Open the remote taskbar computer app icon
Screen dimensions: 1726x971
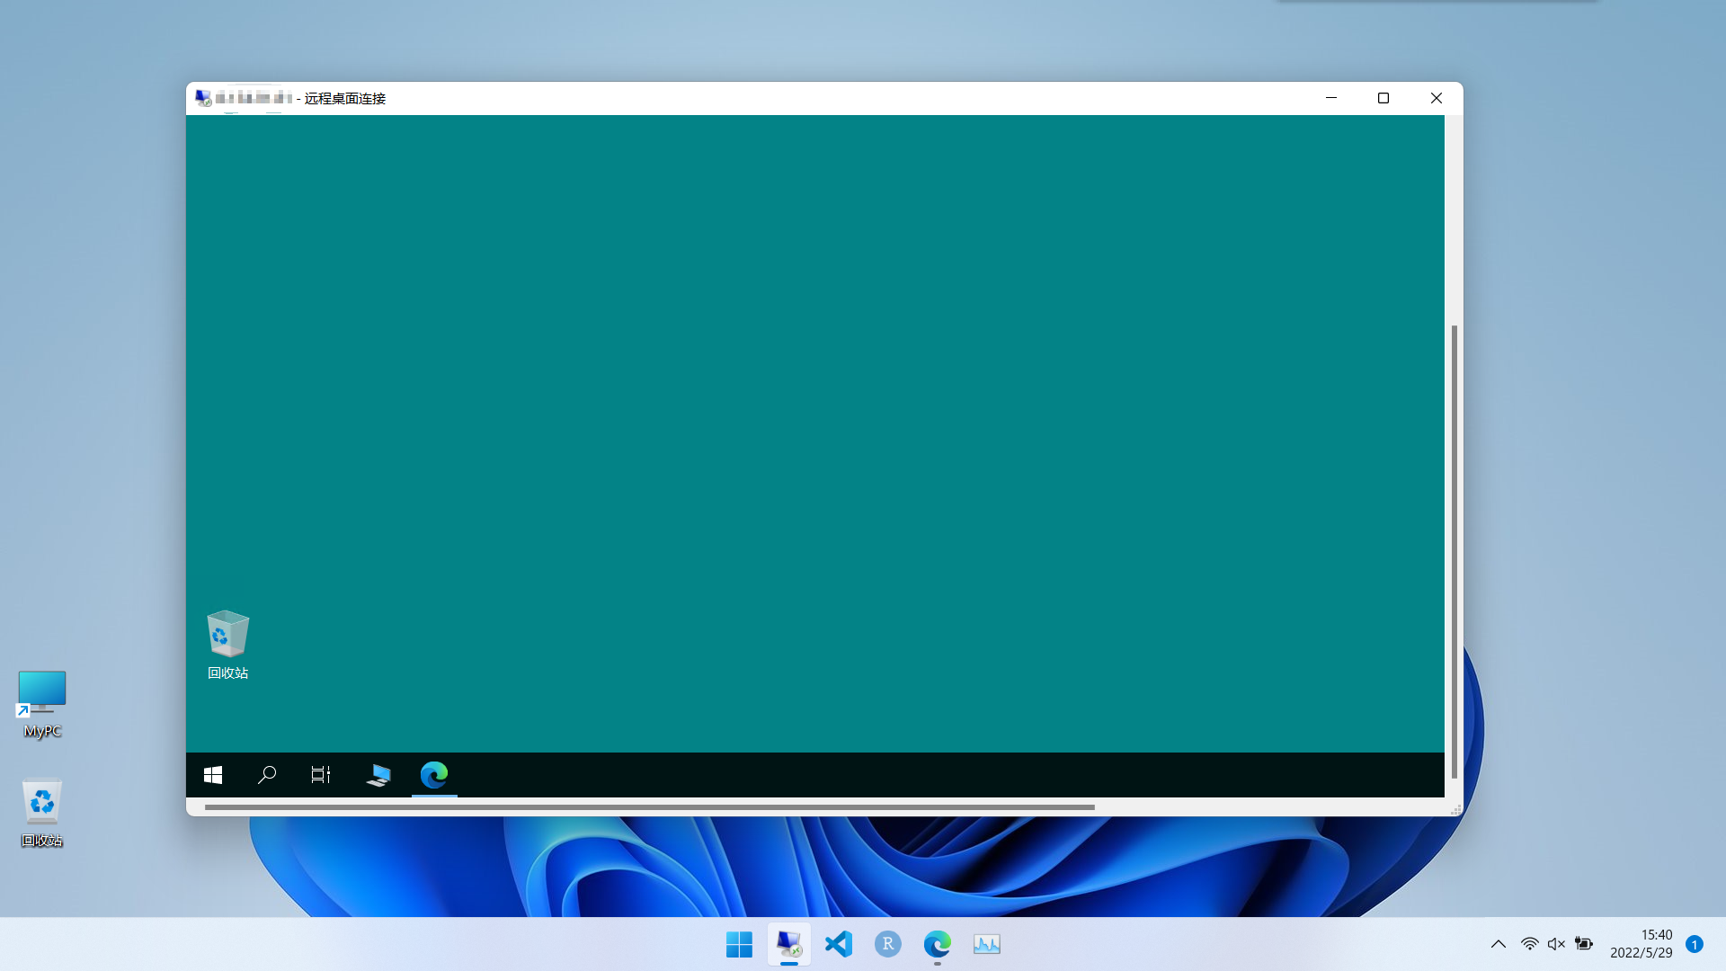378,775
